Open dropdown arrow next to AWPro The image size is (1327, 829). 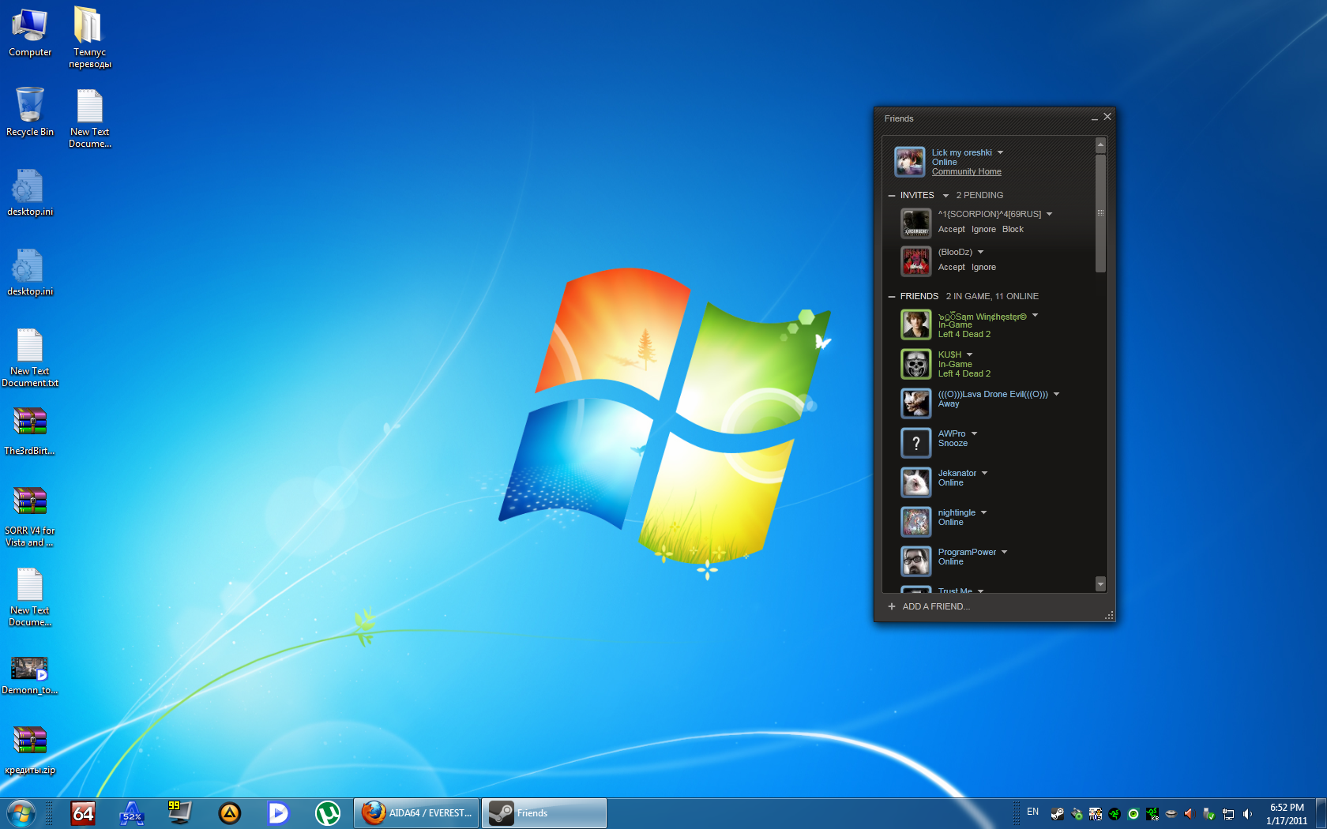974,433
